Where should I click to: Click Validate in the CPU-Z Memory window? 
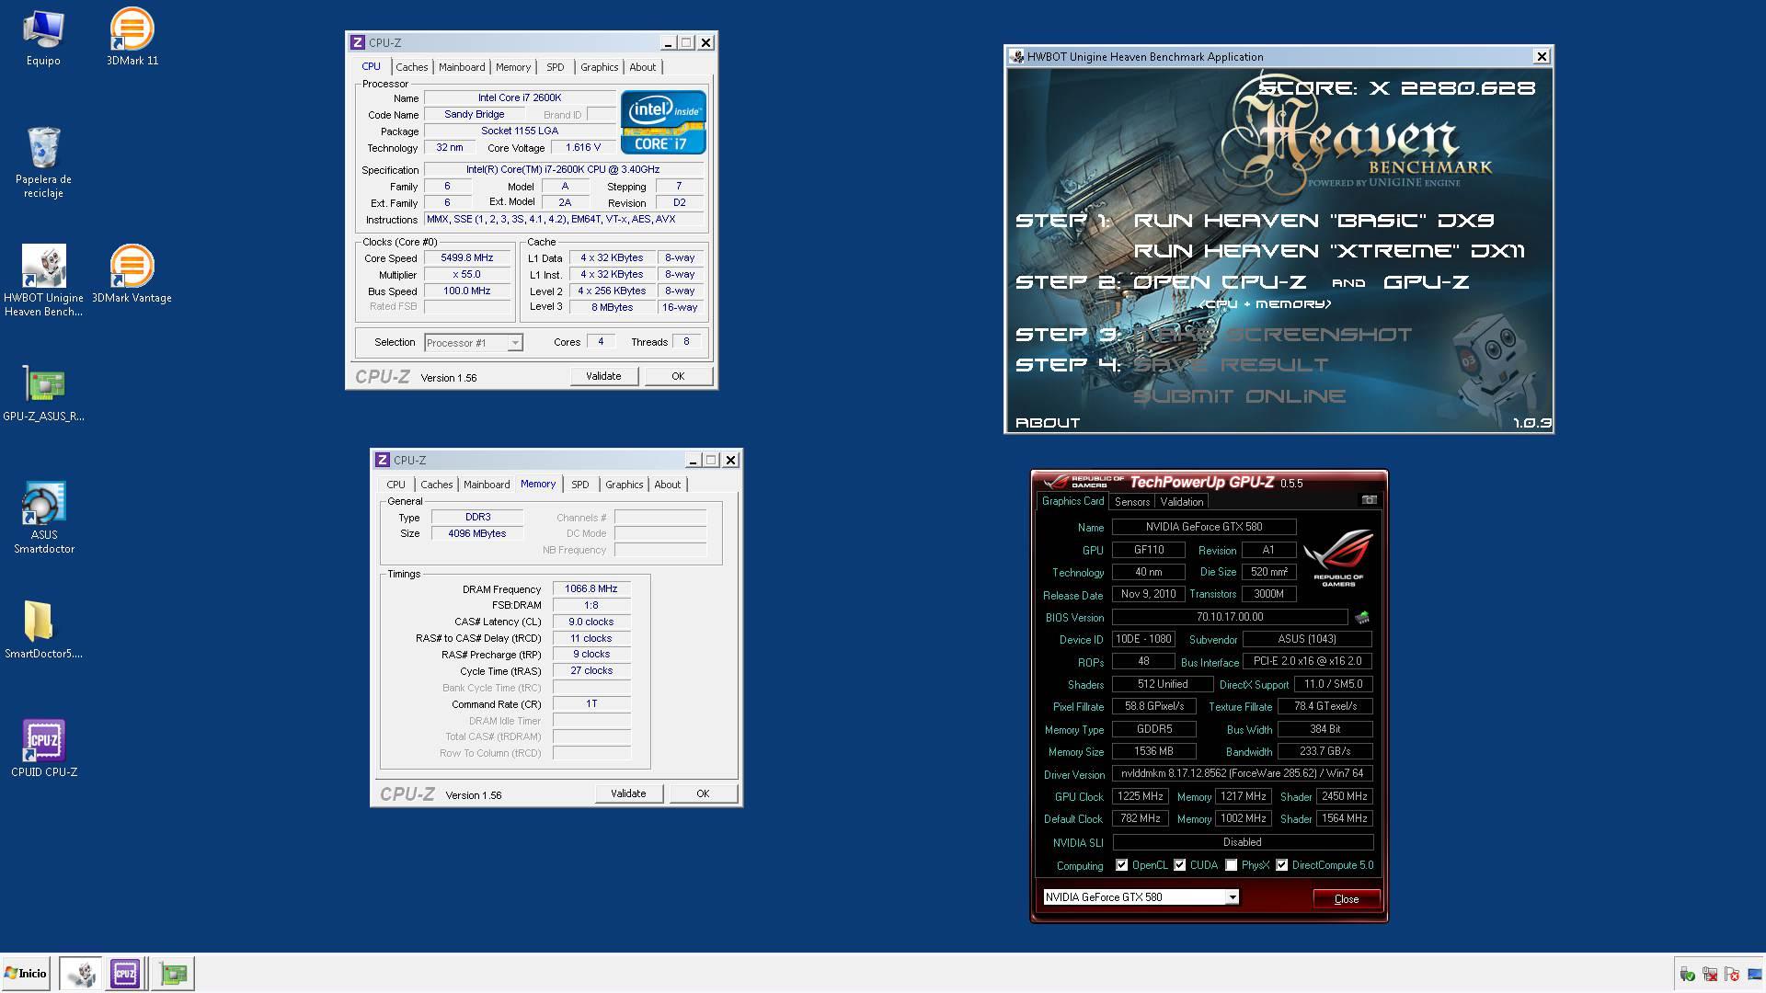(628, 793)
